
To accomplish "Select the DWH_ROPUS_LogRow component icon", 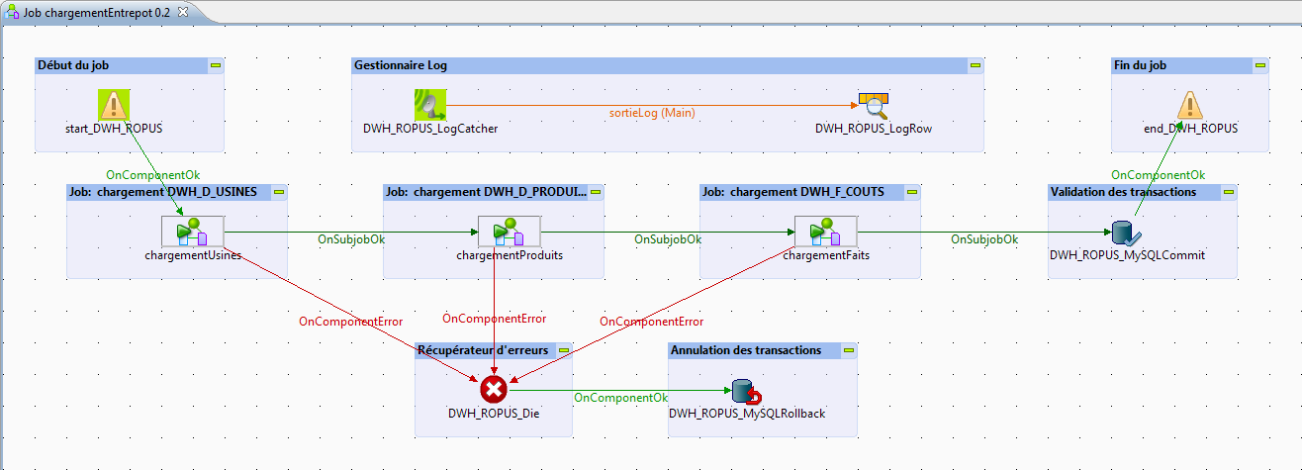I will (874, 104).
